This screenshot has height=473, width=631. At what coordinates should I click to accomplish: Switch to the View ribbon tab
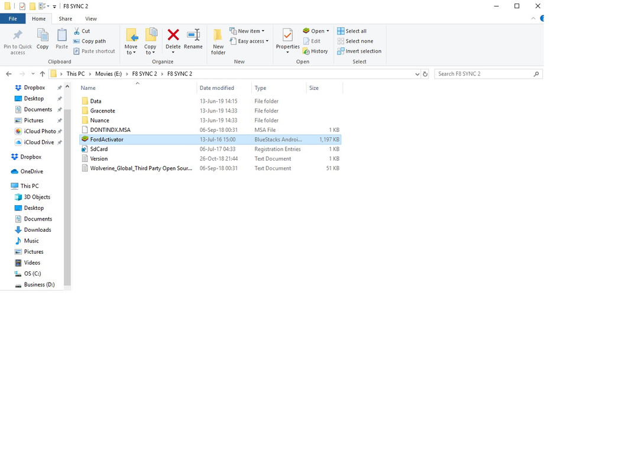coord(91,18)
